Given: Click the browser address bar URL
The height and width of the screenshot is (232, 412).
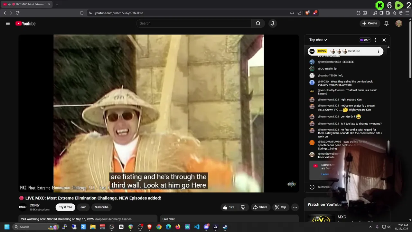Looking at the screenshot, I should pos(119,13).
